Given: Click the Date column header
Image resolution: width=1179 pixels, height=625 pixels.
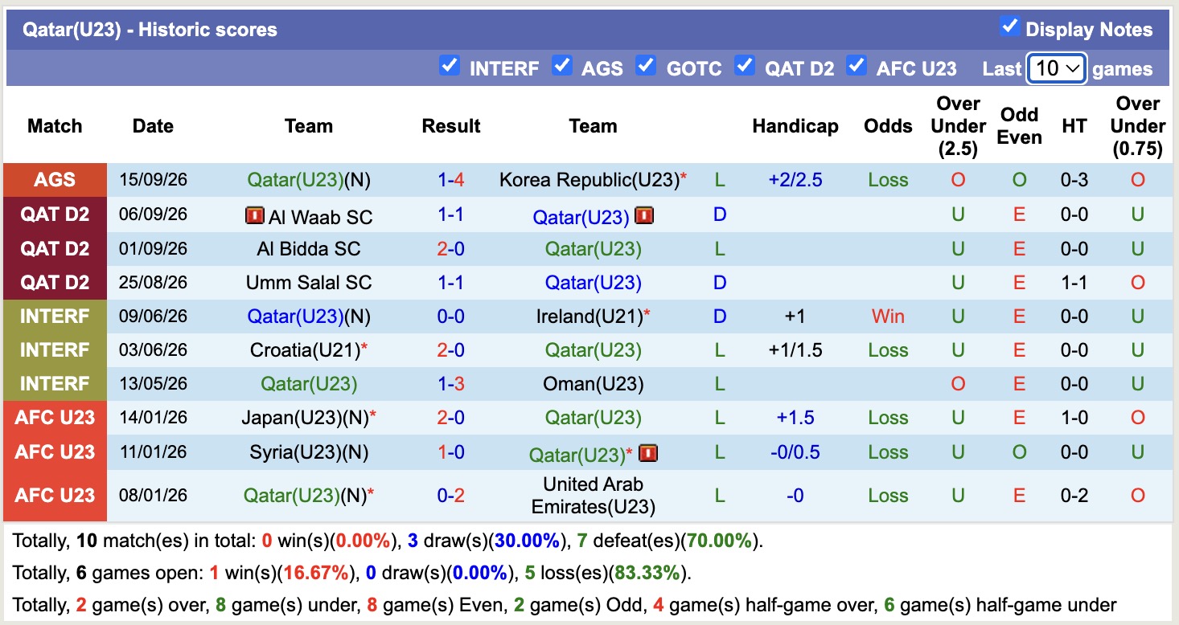Looking at the screenshot, I should click(x=153, y=126).
